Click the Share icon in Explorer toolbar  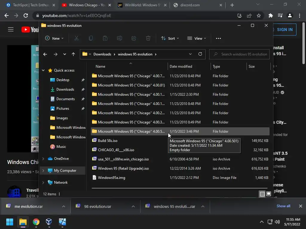click(x=134, y=38)
